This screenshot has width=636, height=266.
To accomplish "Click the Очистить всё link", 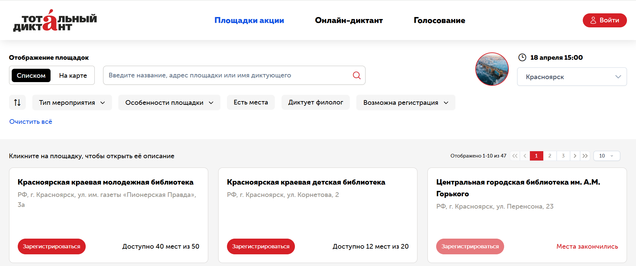I will pos(31,122).
